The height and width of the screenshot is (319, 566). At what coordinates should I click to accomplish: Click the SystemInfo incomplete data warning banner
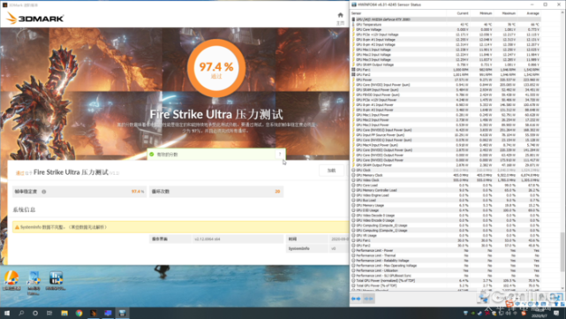(180, 227)
